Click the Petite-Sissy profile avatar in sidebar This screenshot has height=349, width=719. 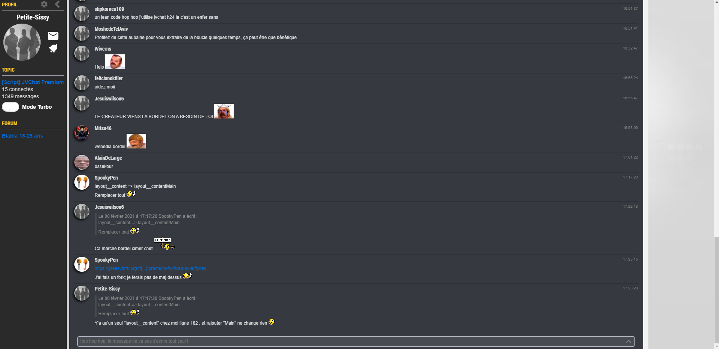(22, 42)
